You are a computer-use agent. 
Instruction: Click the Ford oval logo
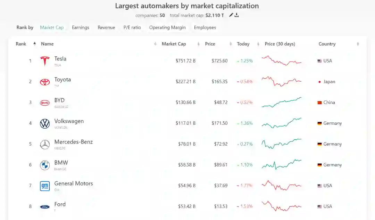tap(45, 207)
